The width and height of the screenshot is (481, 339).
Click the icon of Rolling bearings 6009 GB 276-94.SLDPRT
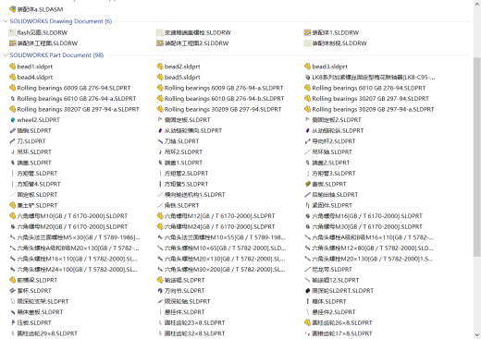[x=12, y=88]
